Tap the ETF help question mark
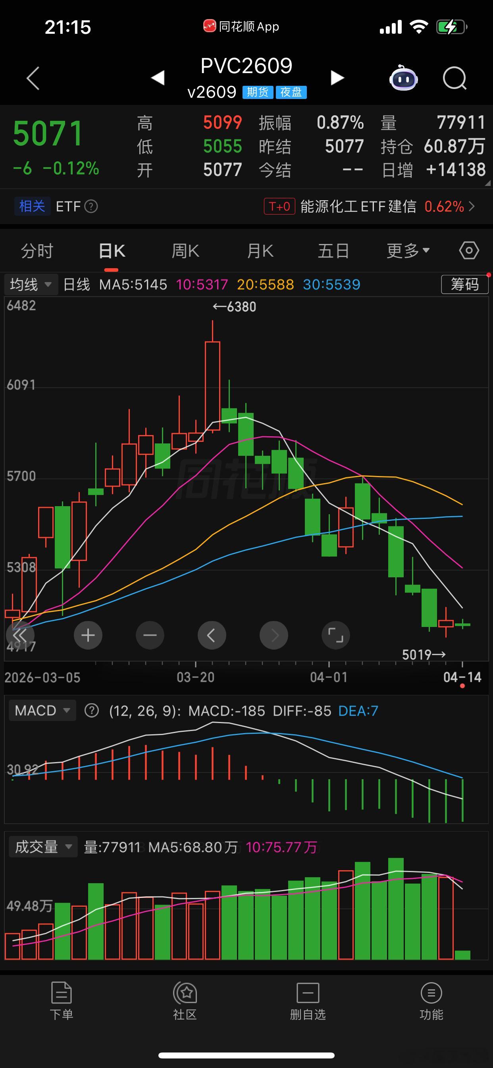Screen dimensions: 493x1068 pos(91,206)
